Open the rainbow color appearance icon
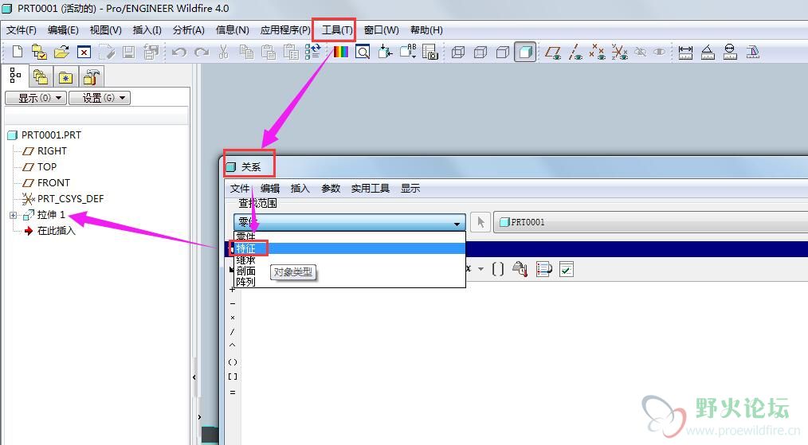This screenshot has width=808, height=445. coord(340,52)
